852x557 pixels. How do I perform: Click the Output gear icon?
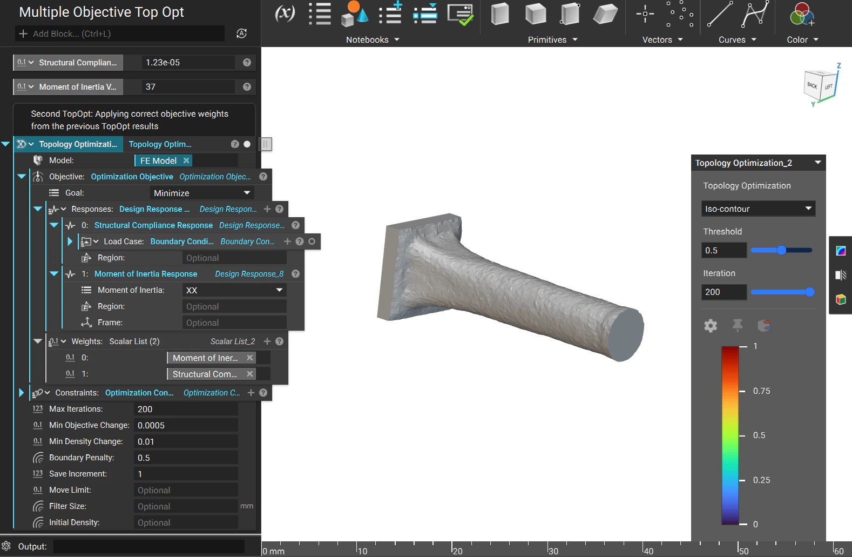pyautogui.click(x=6, y=546)
